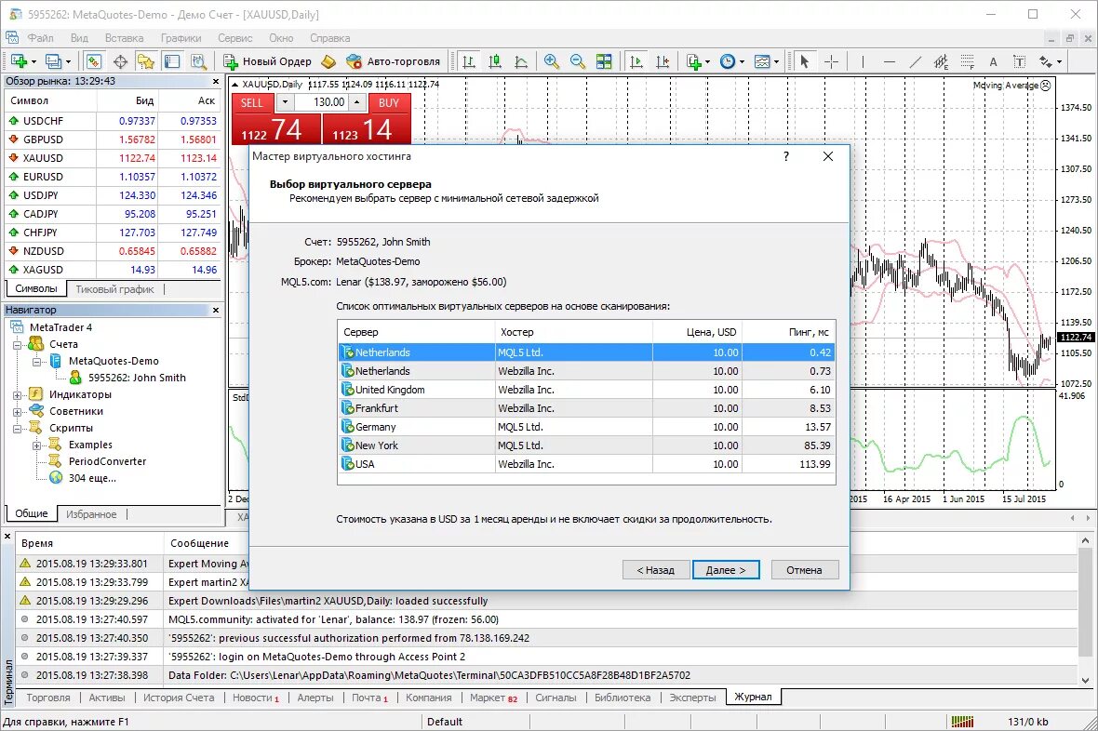Collapse the MetaQuotes-Demo account node

coord(37,361)
